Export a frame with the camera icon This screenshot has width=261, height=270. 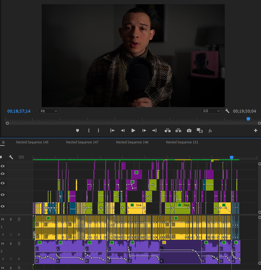[x=189, y=131]
